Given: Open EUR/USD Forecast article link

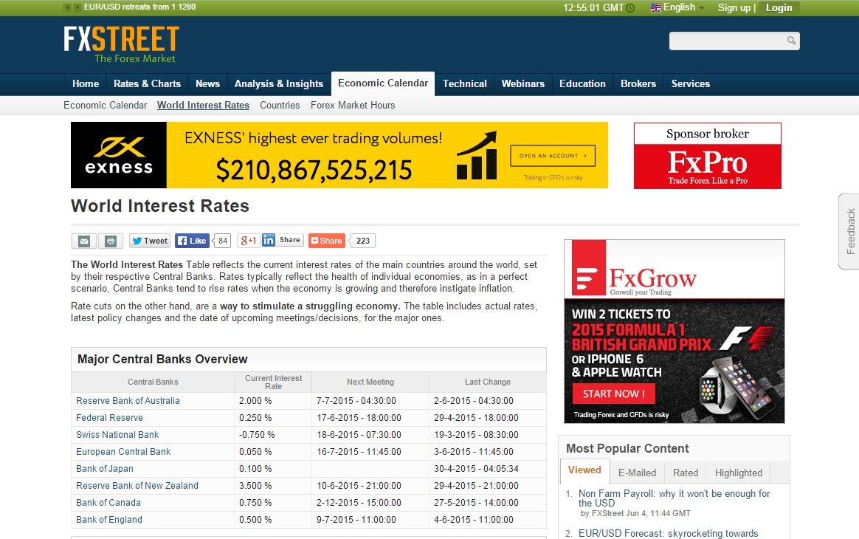Looking at the screenshot, I should point(669,534).
